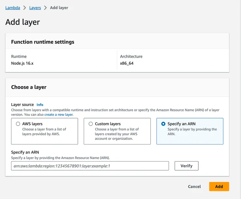Cancel adding the layer
This screenshot has width=241, height=199.
tap(194, 187)
